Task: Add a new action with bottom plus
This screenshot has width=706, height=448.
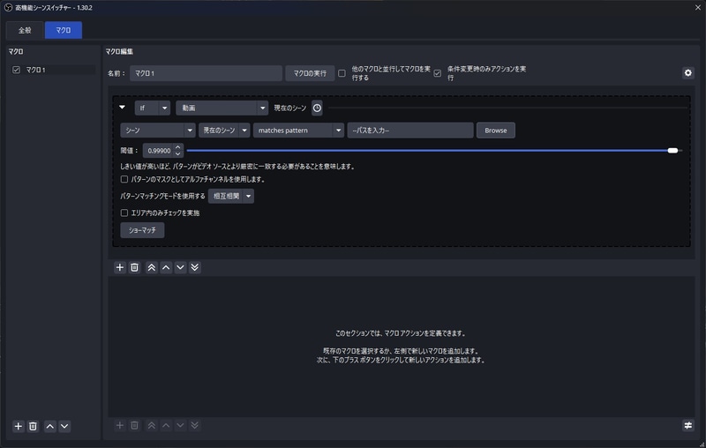Action: tap(120, 425)
